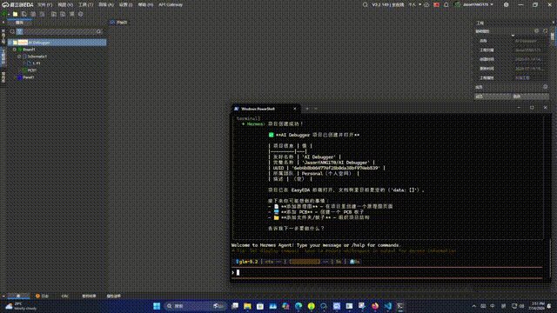
Task: Open the 工具 (T) menu
Action: click(85, 4)
